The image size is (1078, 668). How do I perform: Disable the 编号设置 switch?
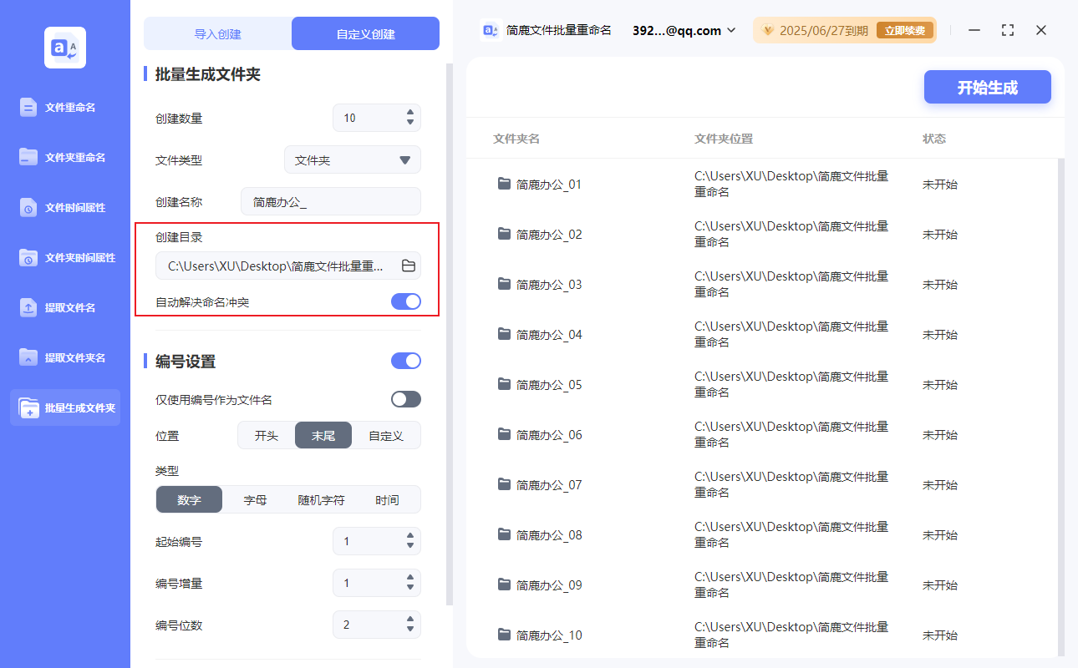pyautogui.click(x=405, y=361)
